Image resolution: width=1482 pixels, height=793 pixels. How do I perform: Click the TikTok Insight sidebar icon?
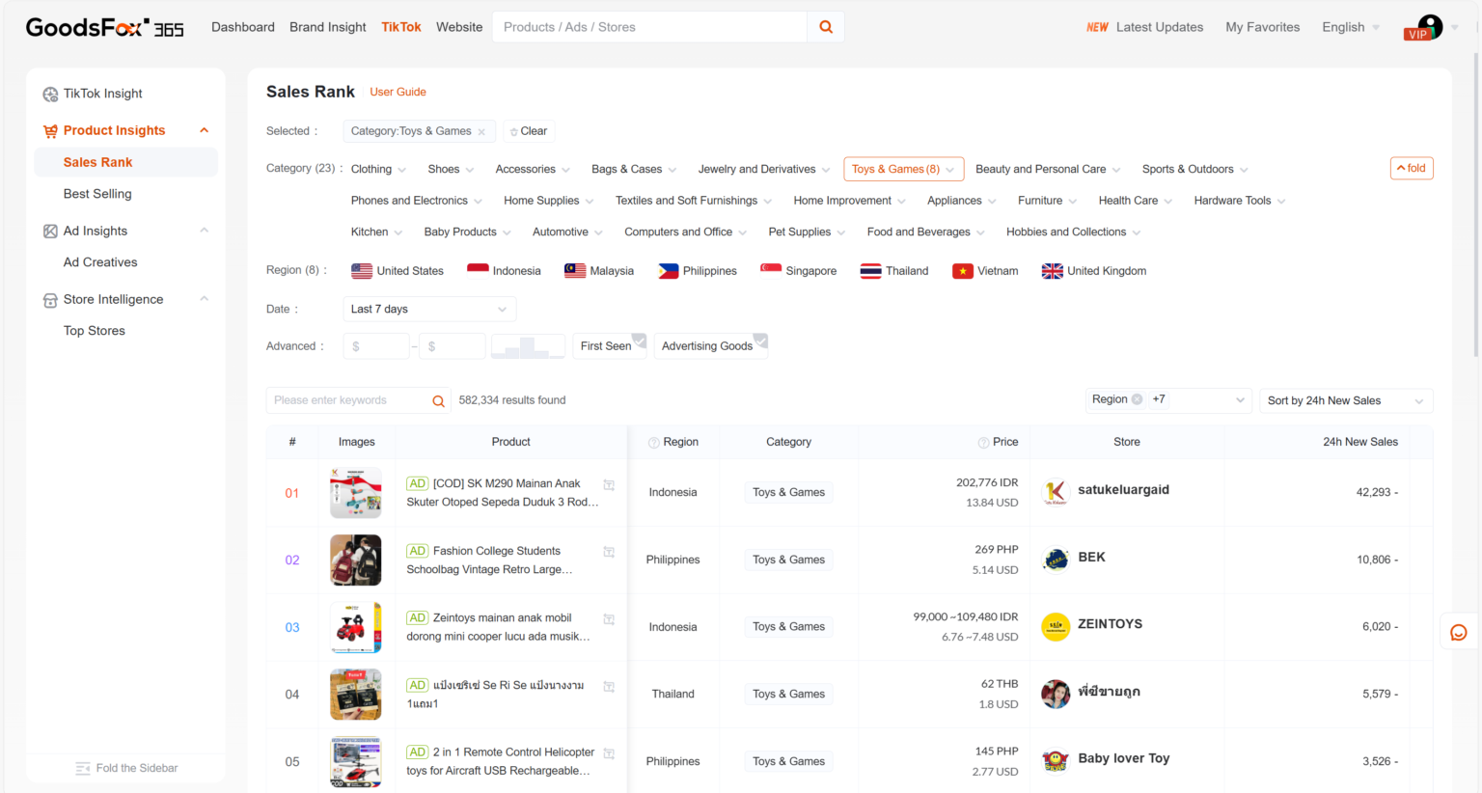click(x=50, y=95)
